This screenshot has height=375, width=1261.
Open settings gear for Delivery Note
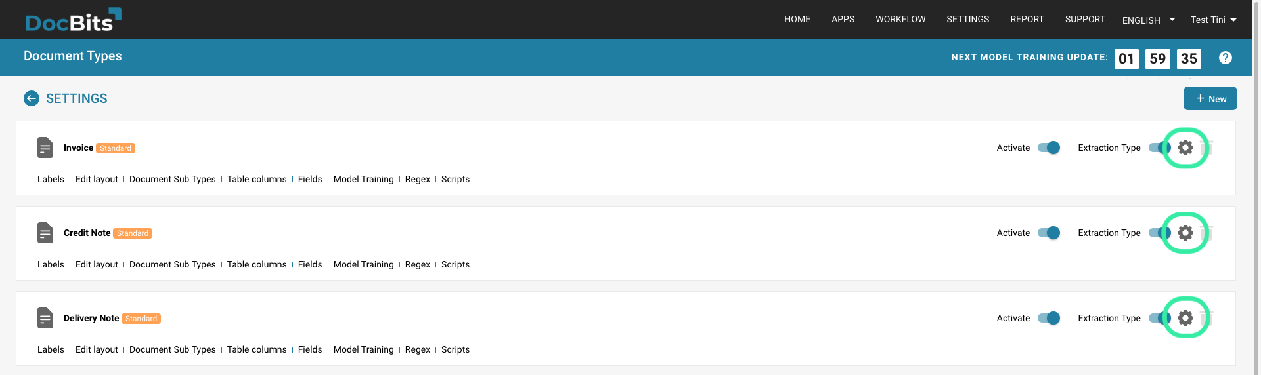pos(1185,318)
